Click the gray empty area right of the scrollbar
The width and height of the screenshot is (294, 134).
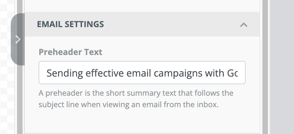point(282,67)
